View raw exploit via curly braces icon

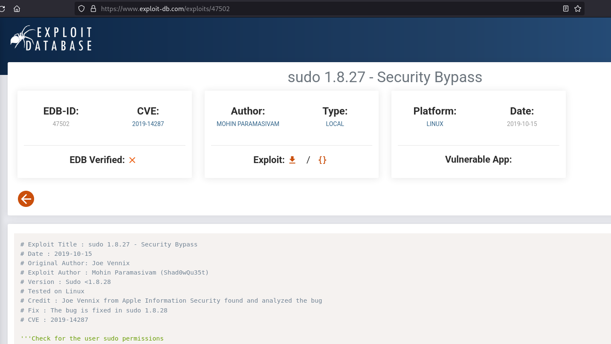tap(322, 160)
